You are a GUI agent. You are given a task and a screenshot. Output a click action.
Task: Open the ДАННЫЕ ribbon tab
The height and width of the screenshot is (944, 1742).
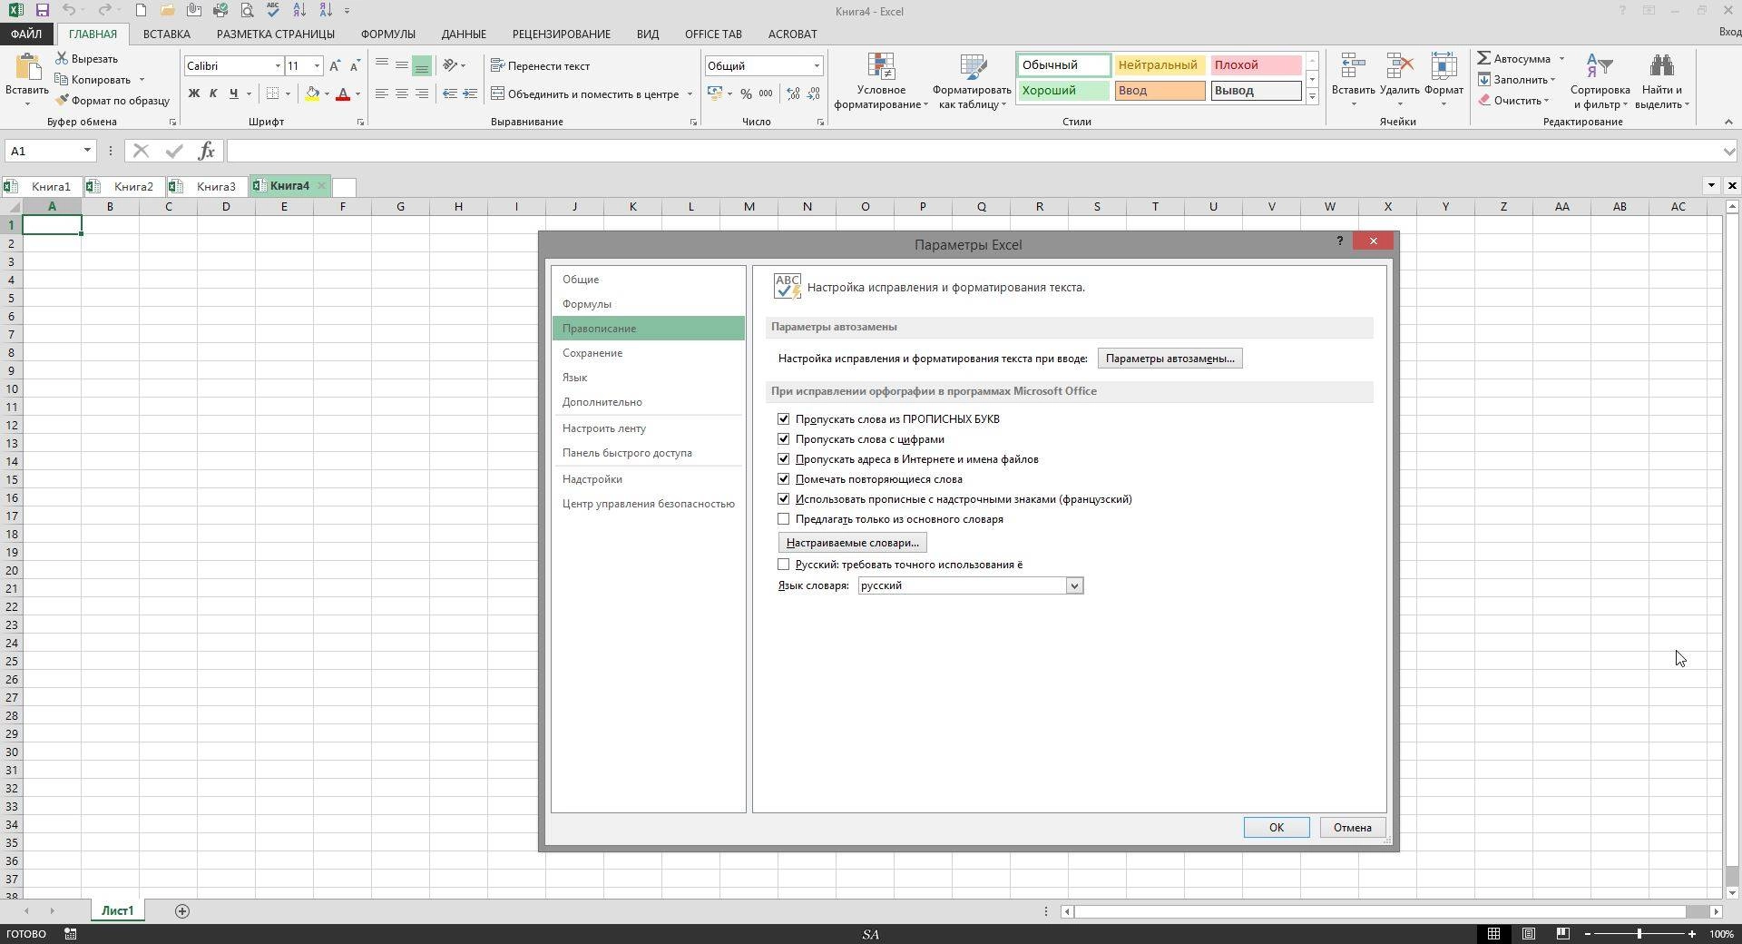[464, 34]
